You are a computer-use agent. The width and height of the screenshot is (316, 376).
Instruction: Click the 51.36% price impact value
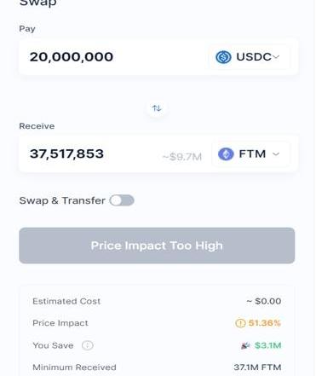(265, 323)
